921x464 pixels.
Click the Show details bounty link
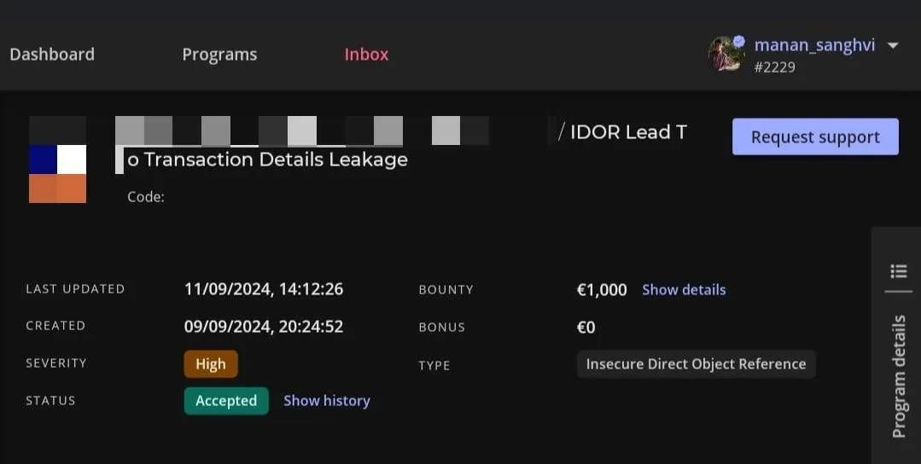coord(684,290)
